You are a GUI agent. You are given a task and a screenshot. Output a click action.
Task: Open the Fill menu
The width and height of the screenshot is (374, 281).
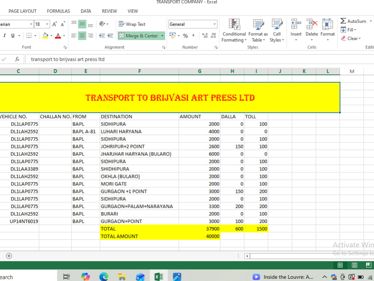349,30
